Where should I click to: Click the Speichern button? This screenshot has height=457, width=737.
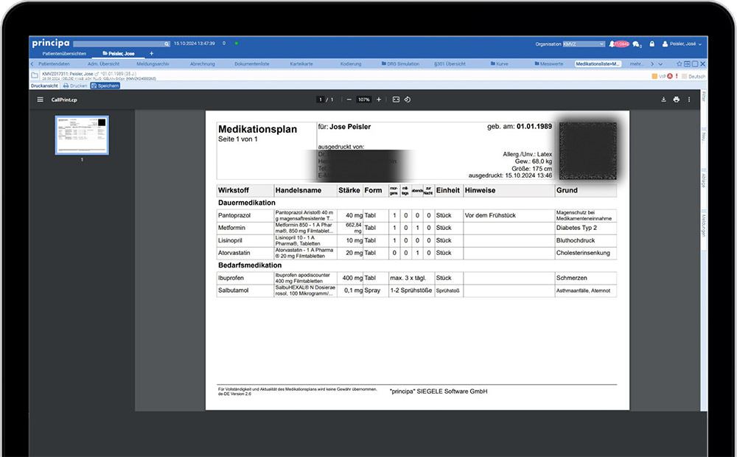tap(105, 86)
